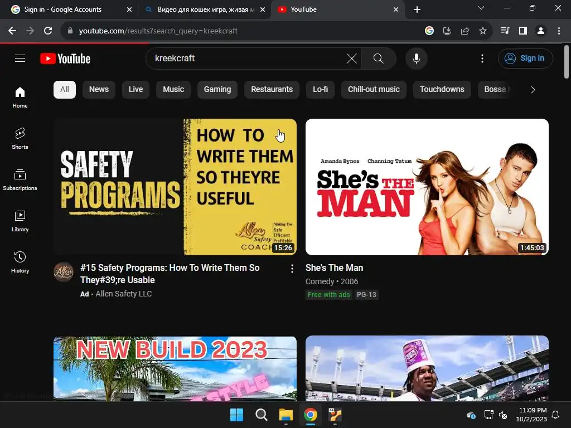Viewport: 571px width, 428px height.
Task: Select the Chill-out music chip
Action: pos(374,90)
